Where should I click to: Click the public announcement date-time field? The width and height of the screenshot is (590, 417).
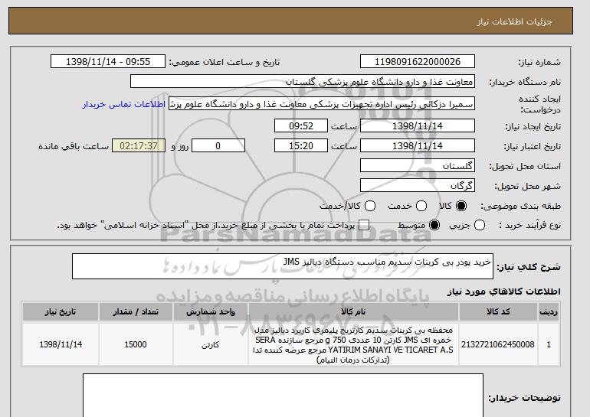[108, 62]
